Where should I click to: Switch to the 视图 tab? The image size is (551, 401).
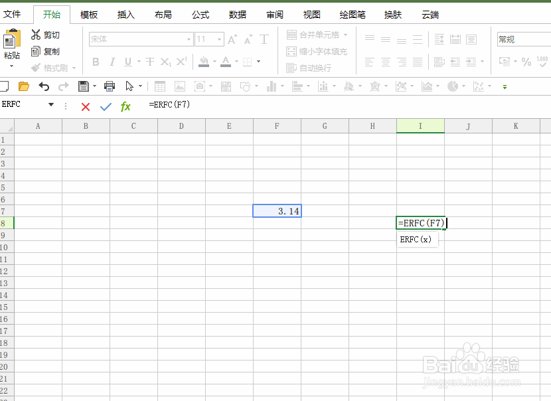pos(312,15)
